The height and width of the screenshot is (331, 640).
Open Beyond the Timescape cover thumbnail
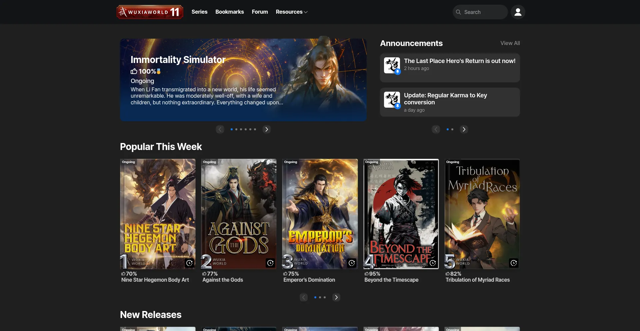(x=401, y=214)
